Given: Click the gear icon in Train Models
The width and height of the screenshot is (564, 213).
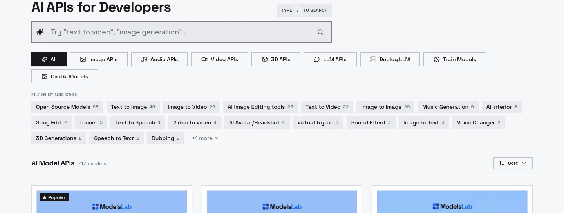Looking at the screenshot, I should 437,59.
